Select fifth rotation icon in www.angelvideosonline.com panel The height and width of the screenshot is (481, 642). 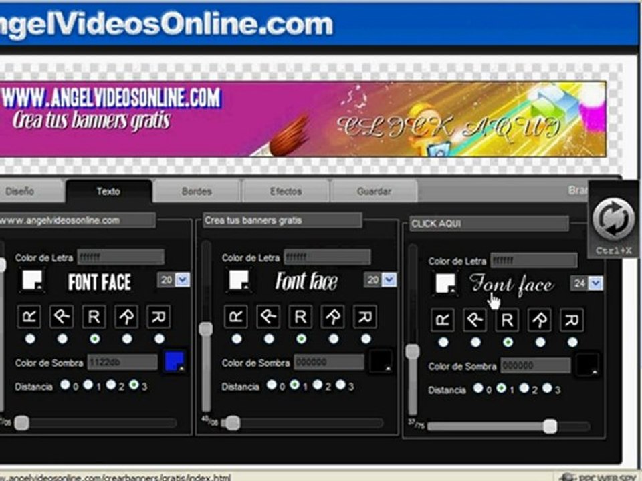tap(159, 316)
